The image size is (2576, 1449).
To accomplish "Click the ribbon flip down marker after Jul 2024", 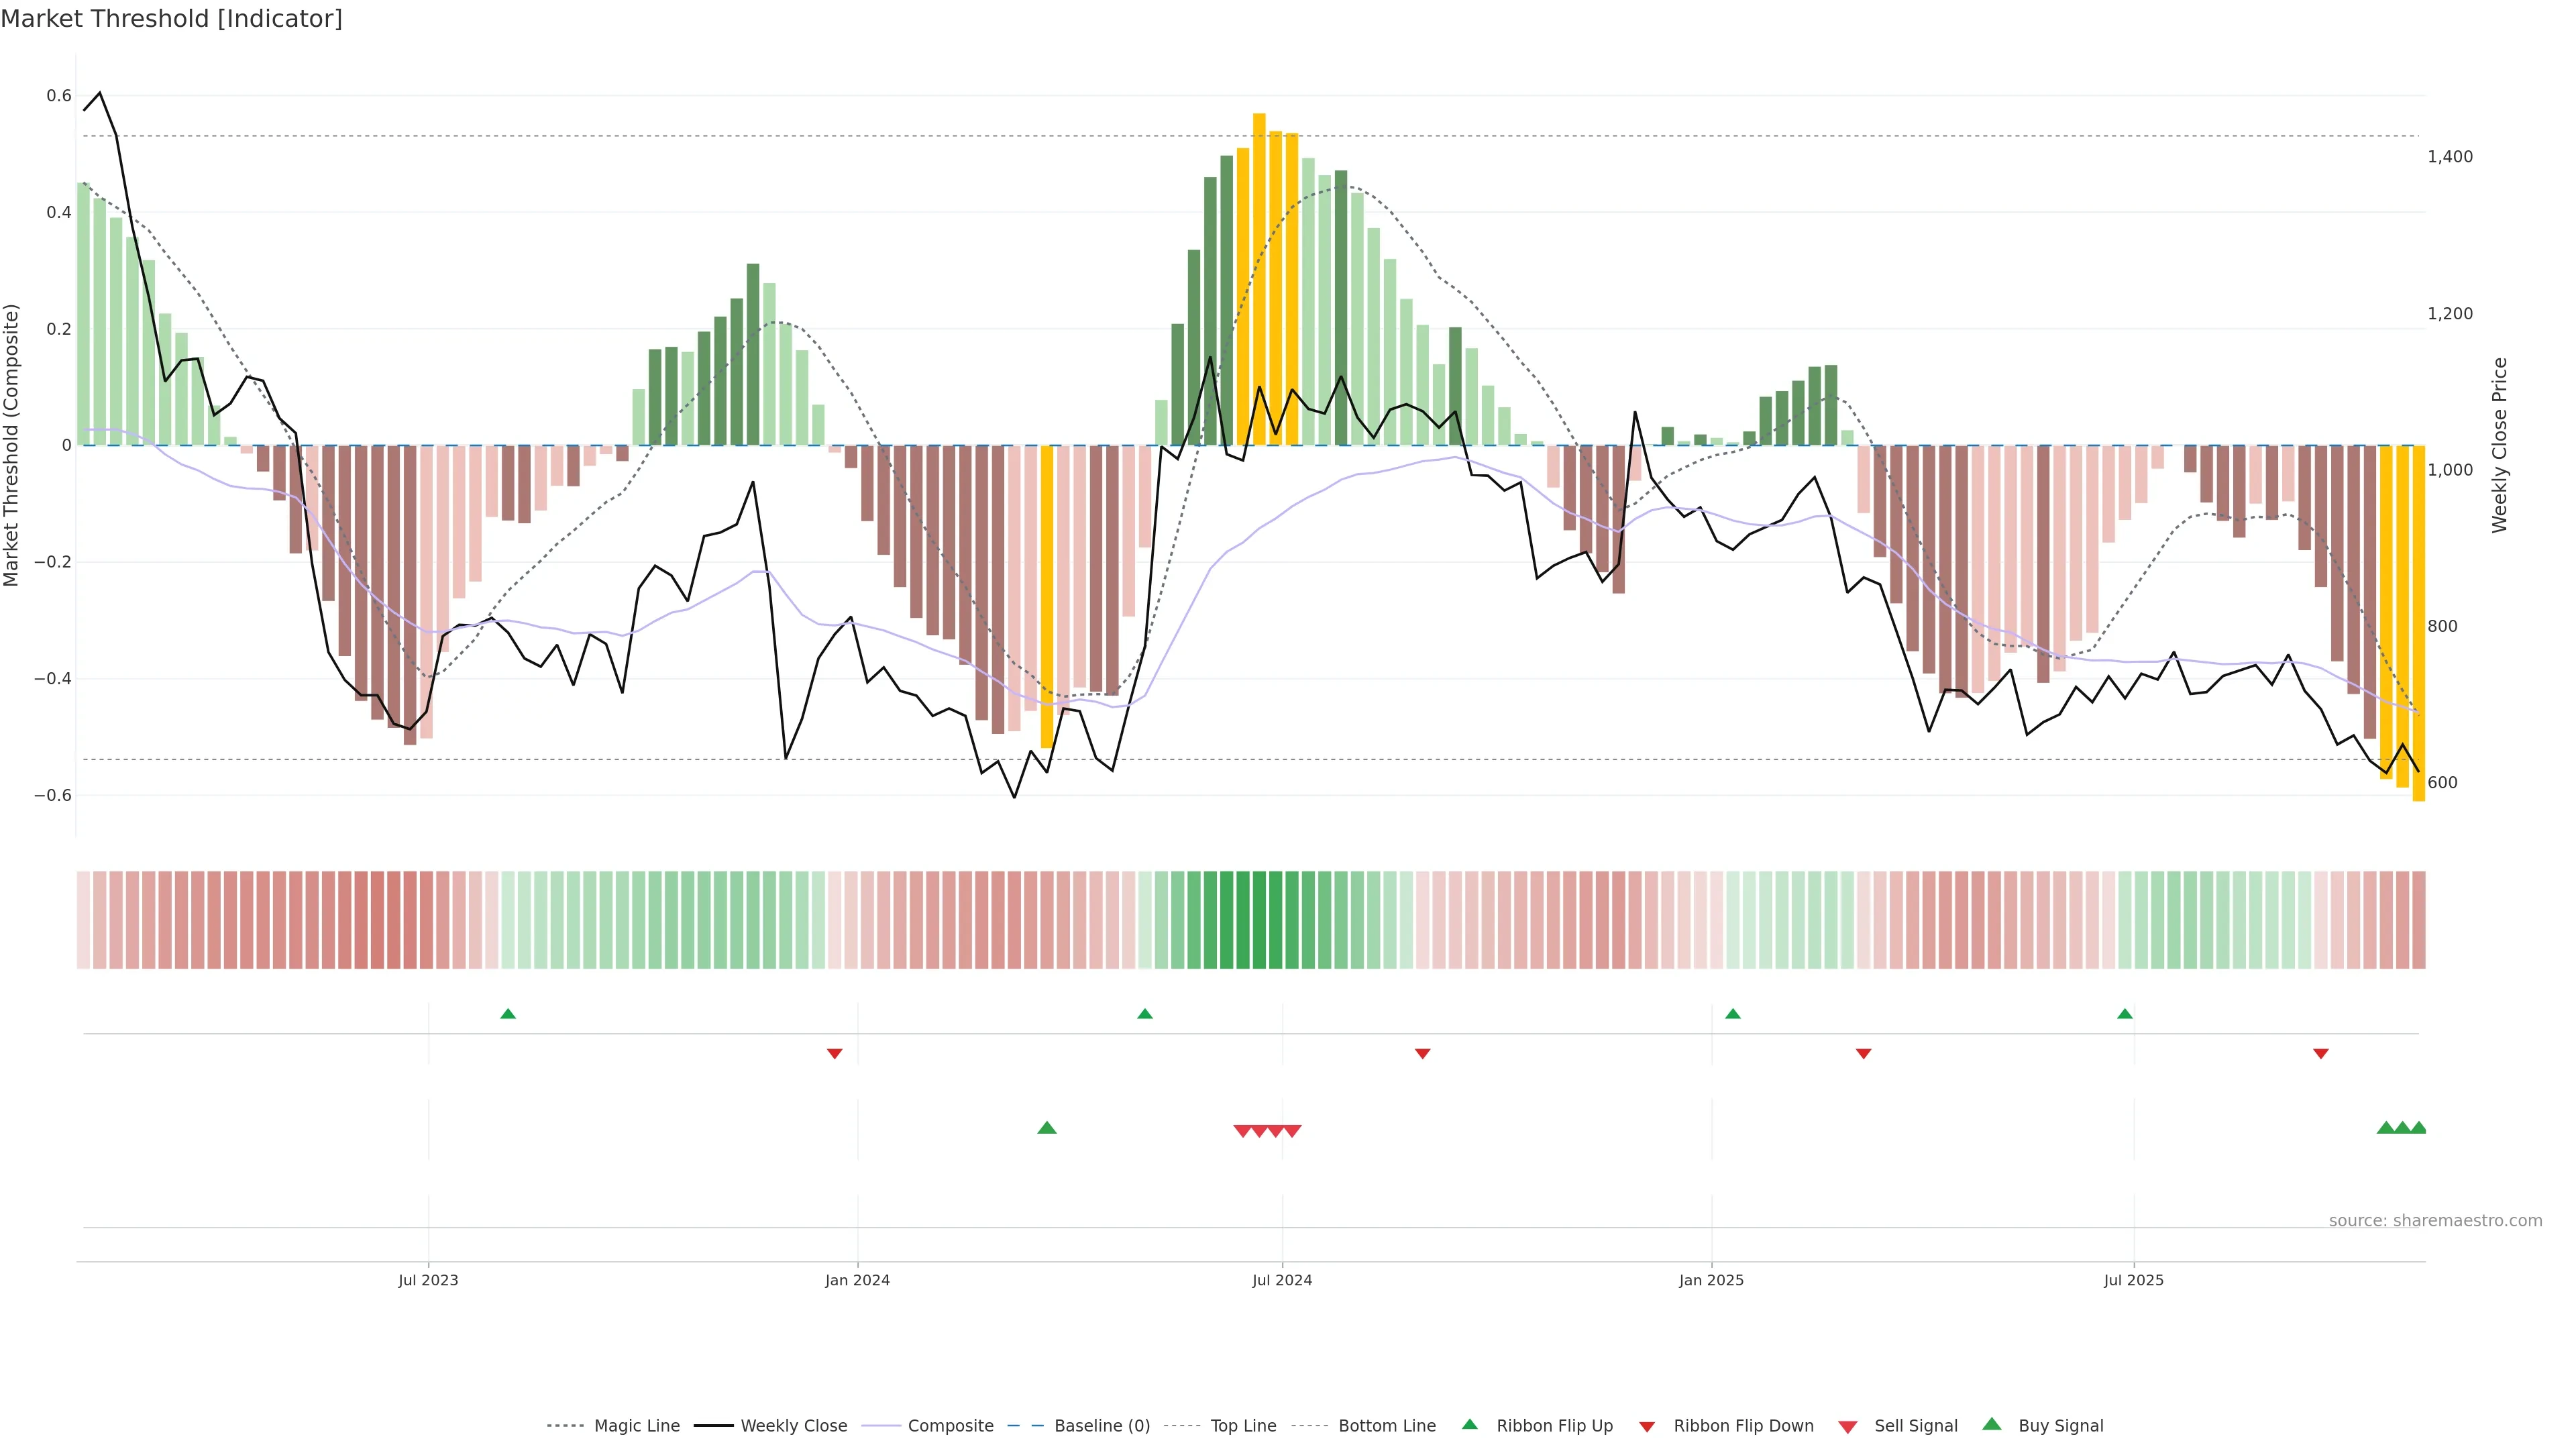I will (1423, 1053).
